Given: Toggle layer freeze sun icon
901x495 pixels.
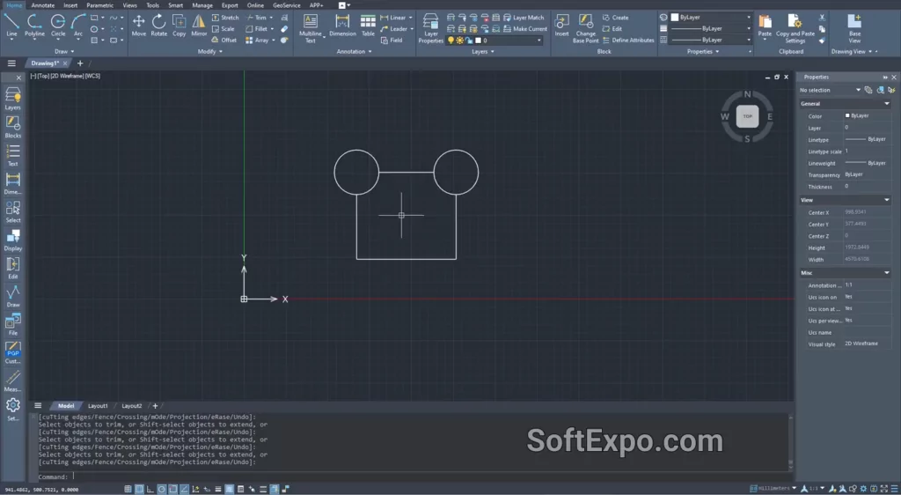Looking at the screenshot, I should [x=459, y=41].
